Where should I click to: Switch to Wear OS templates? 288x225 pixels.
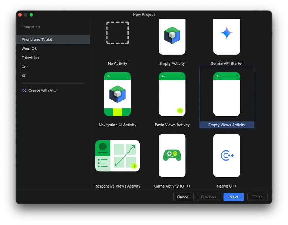(53, 49)
